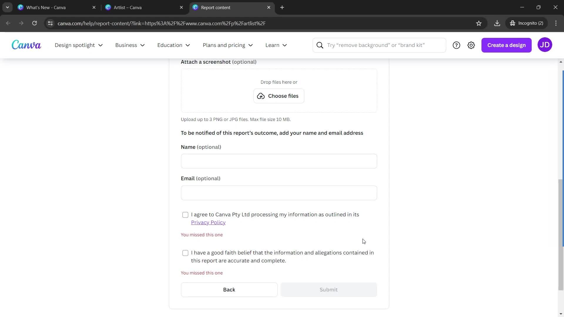Switch to What's New - Canva tab

[x=57, y=7]
